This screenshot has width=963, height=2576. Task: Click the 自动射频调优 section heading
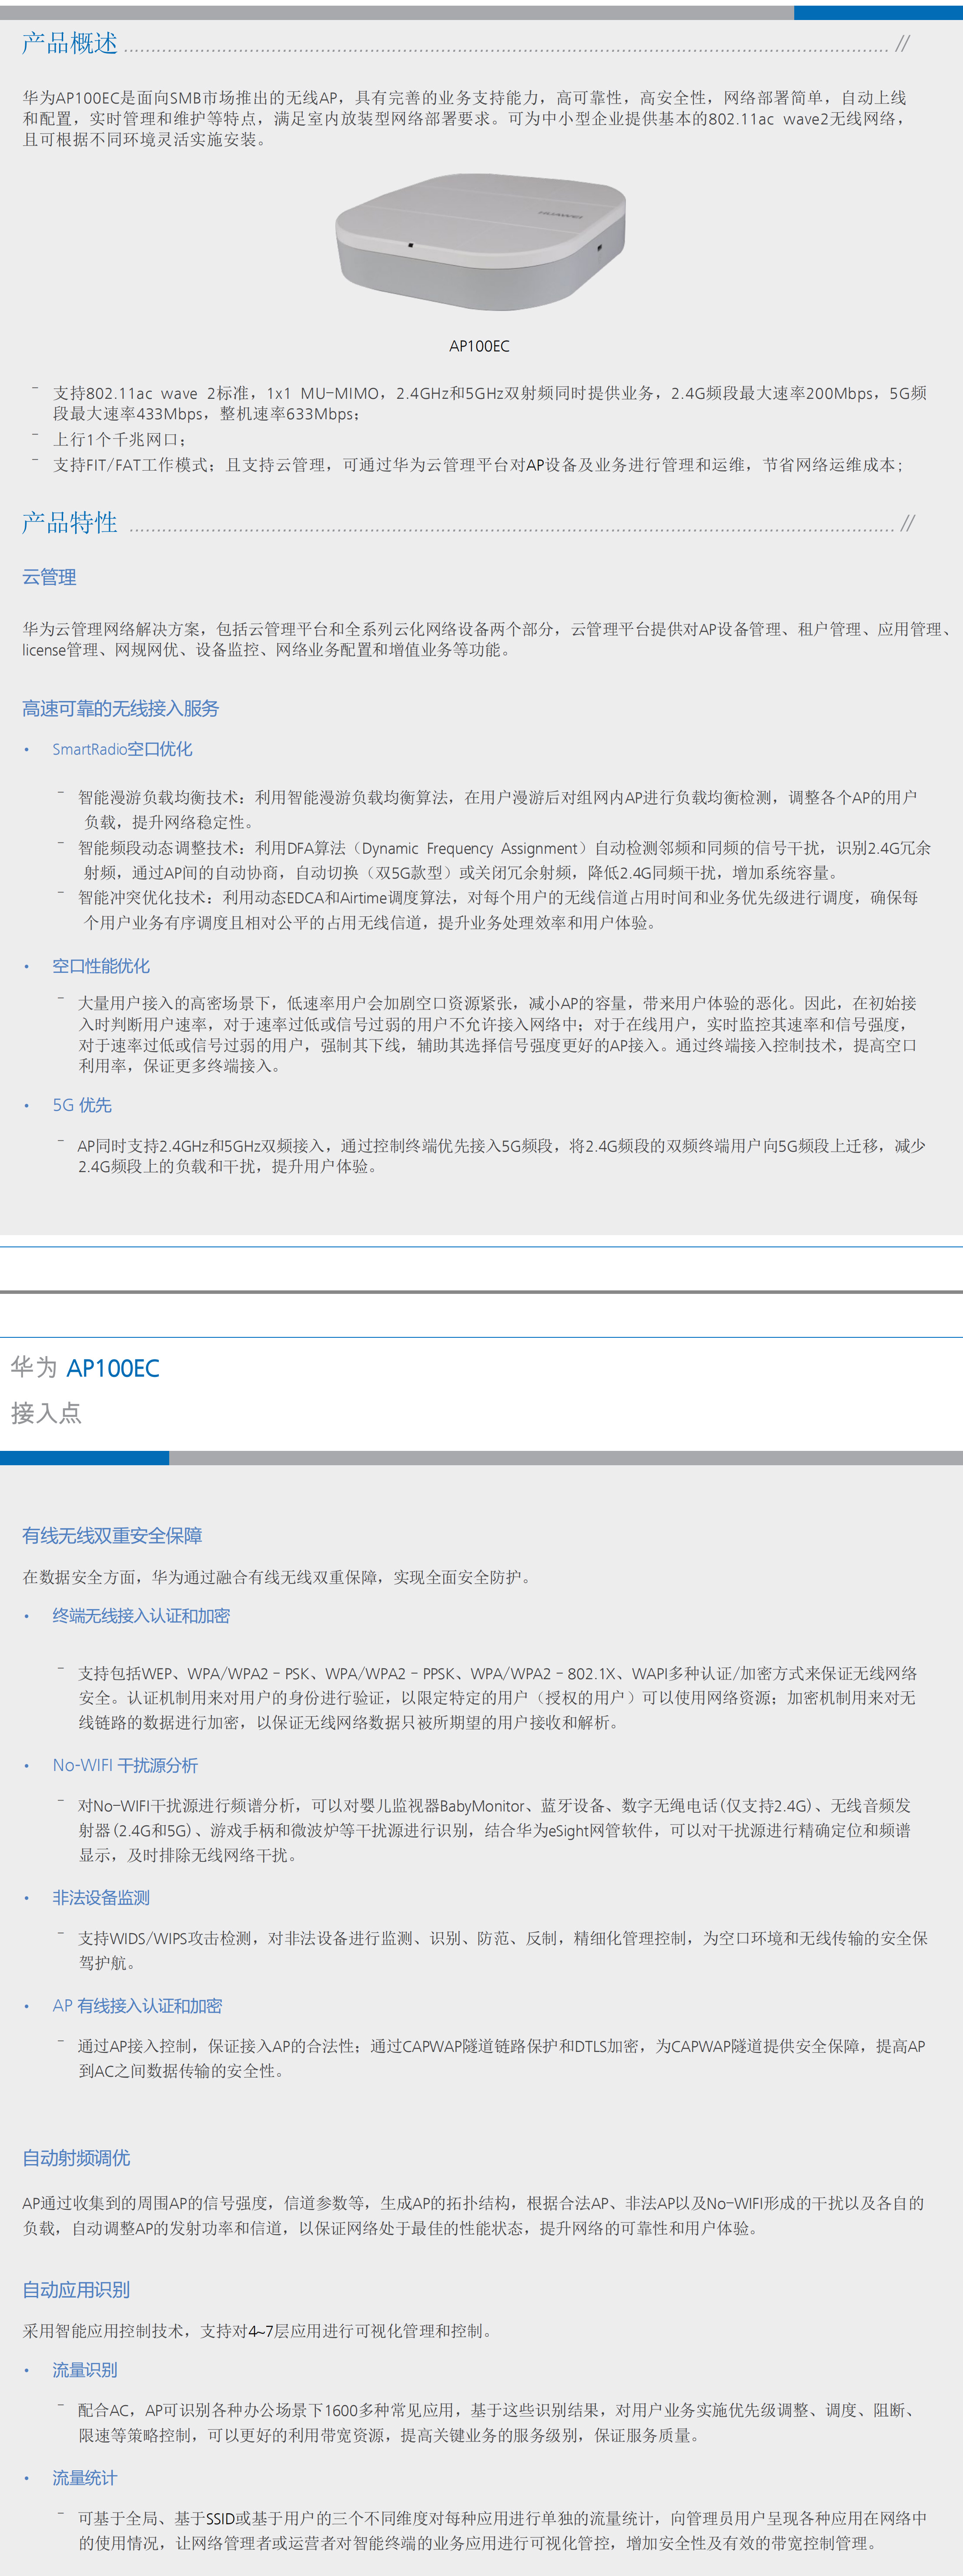(x=76, y=2157)
